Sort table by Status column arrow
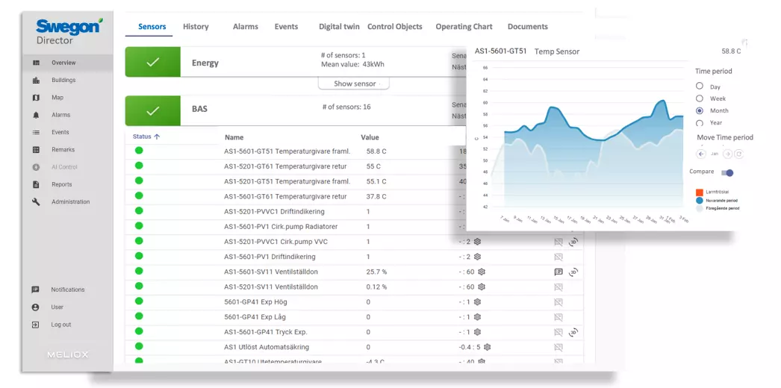Image resolution: width=781 pixels, height=388 pixels. 157,137
